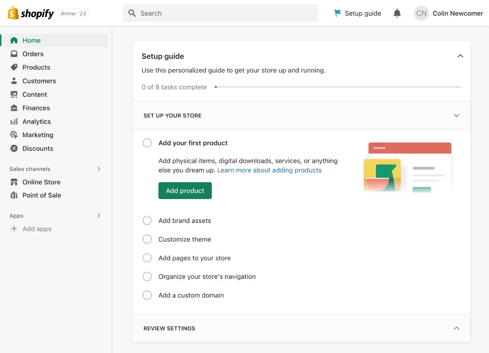Open Learn more about adding products link
Image resolution: width=489 pixels, height=353 pixels.
(269, 170)
